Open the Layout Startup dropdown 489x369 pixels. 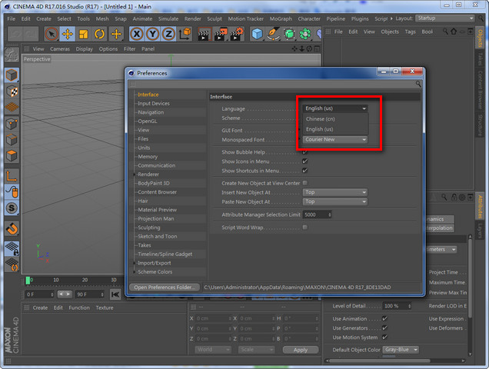[444, 18]
